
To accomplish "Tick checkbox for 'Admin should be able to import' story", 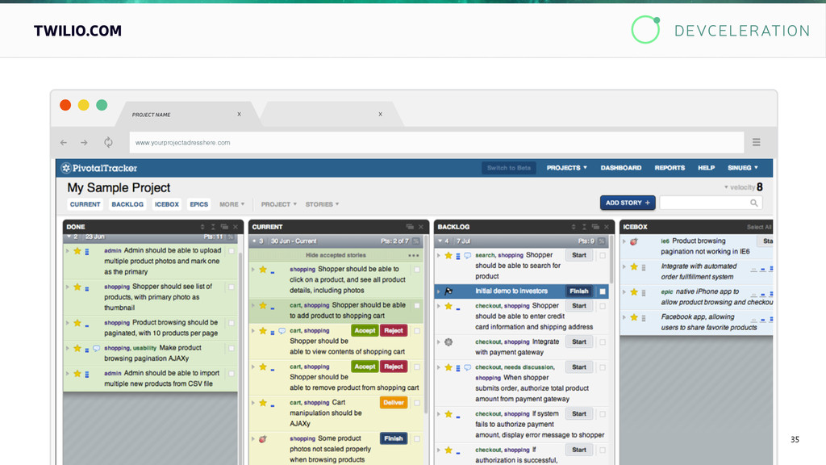I will [x=232, y=373].
